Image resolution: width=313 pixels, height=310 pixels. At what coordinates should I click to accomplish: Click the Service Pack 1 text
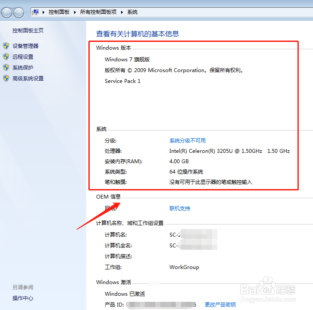(x=122, y=81)
